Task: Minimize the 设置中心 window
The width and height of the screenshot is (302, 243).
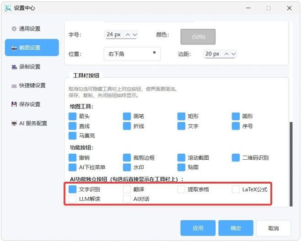Action: click(x=248, y=8)
